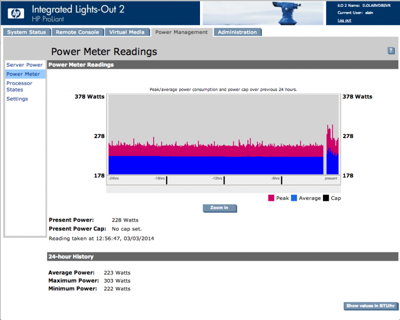This screenshot has width=400, height=320.
Task: Click the Peak legend color swatch
Action: [x=271, y=198]
